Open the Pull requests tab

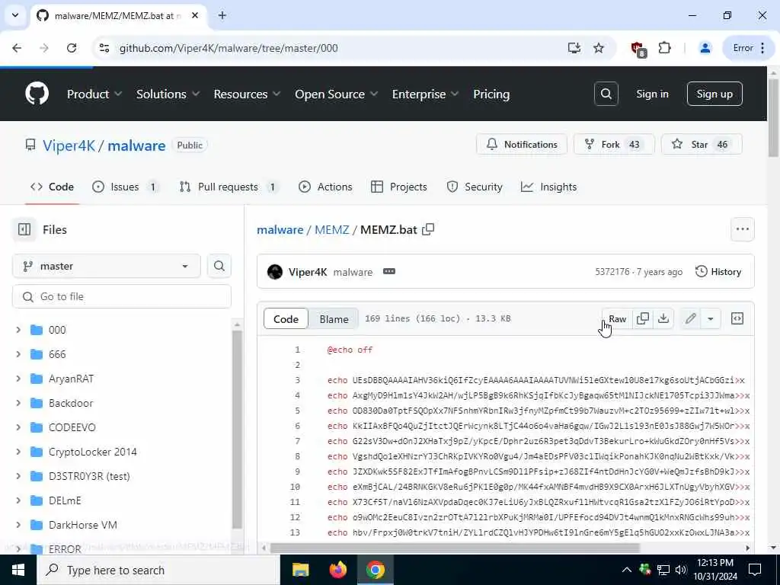tap(229, 187)
